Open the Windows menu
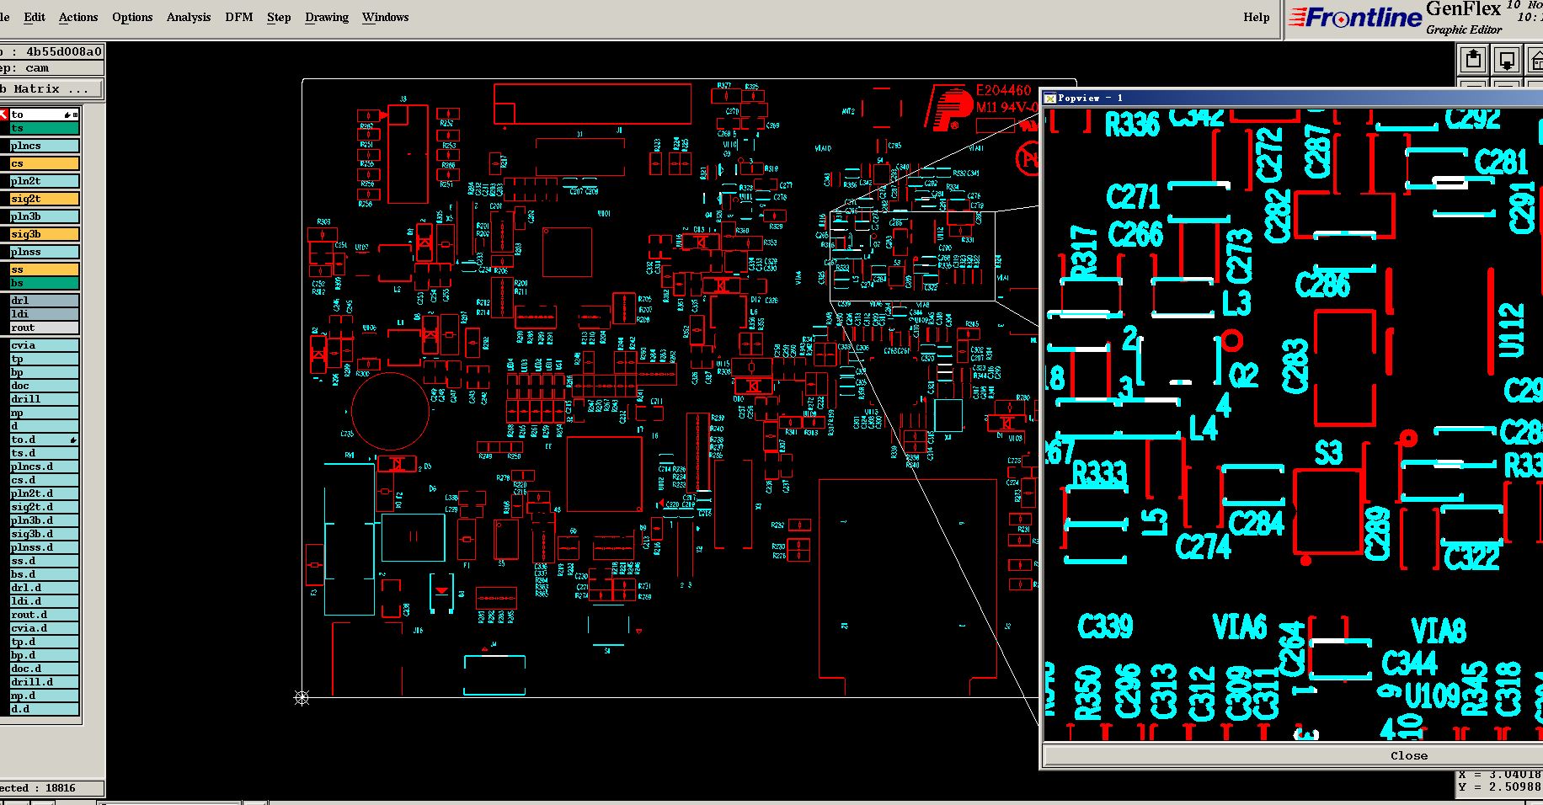The image size is (1543, 805). [385, 17]
